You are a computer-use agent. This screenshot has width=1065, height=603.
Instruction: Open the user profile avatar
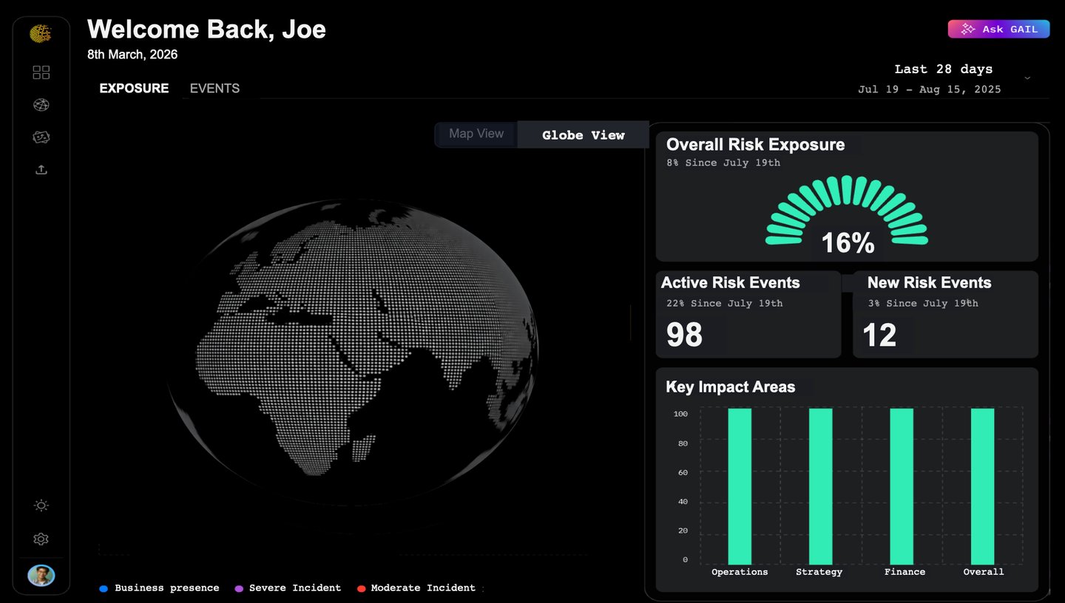41,576
